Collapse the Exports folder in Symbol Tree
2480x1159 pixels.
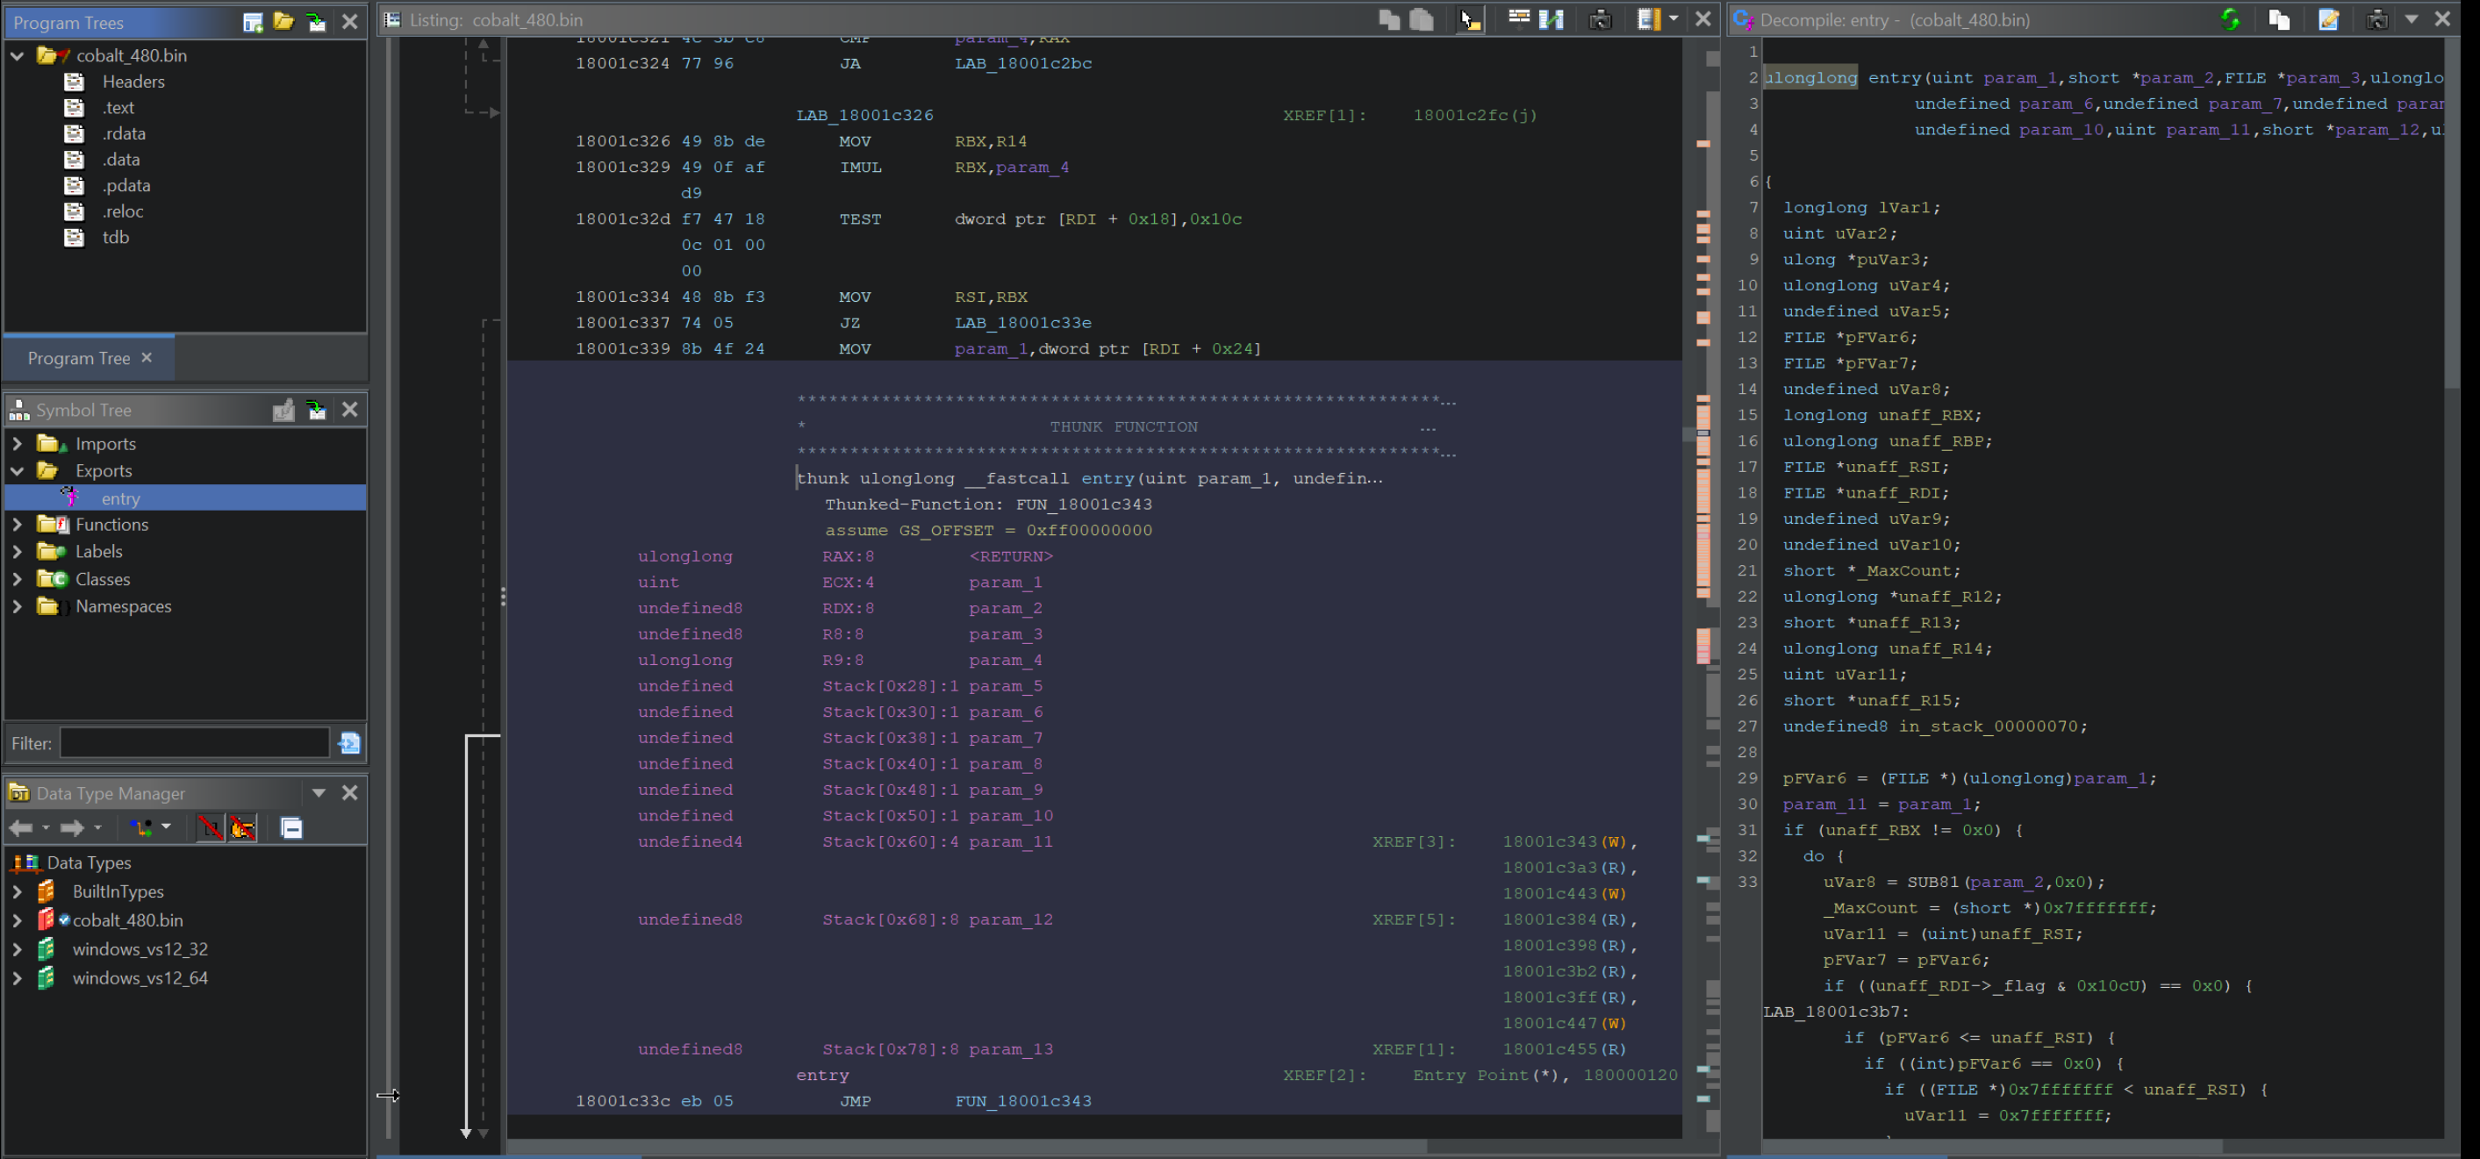click(x=18, y=471)
